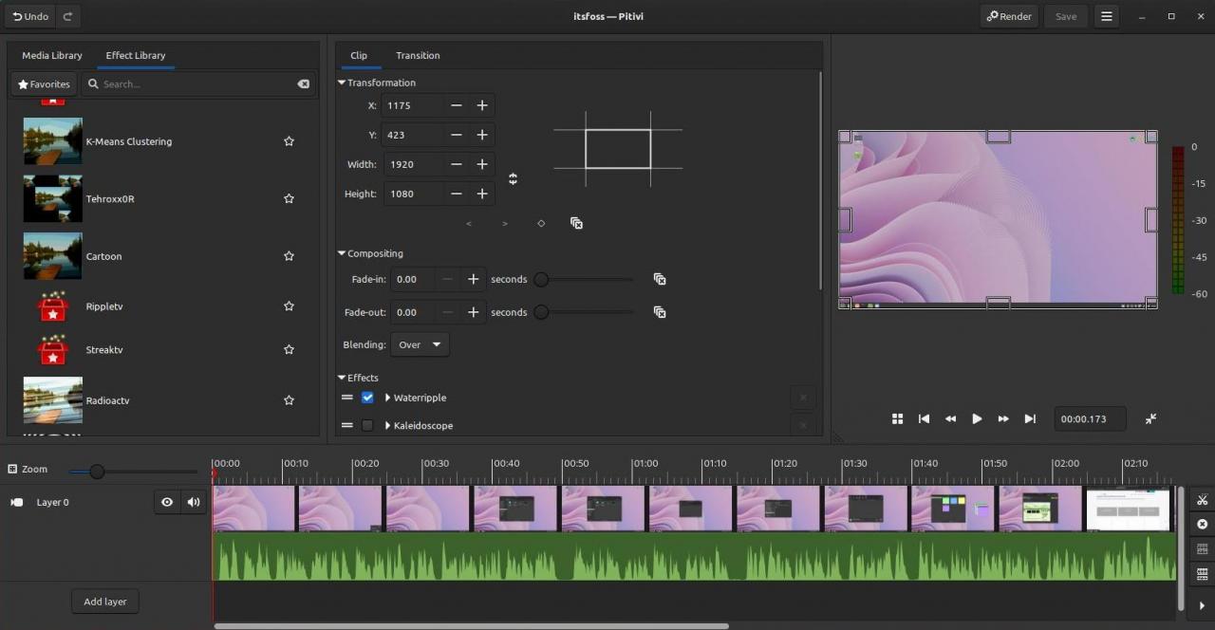
Task: Play the timeline preview
Action: (x=977, y=418)
